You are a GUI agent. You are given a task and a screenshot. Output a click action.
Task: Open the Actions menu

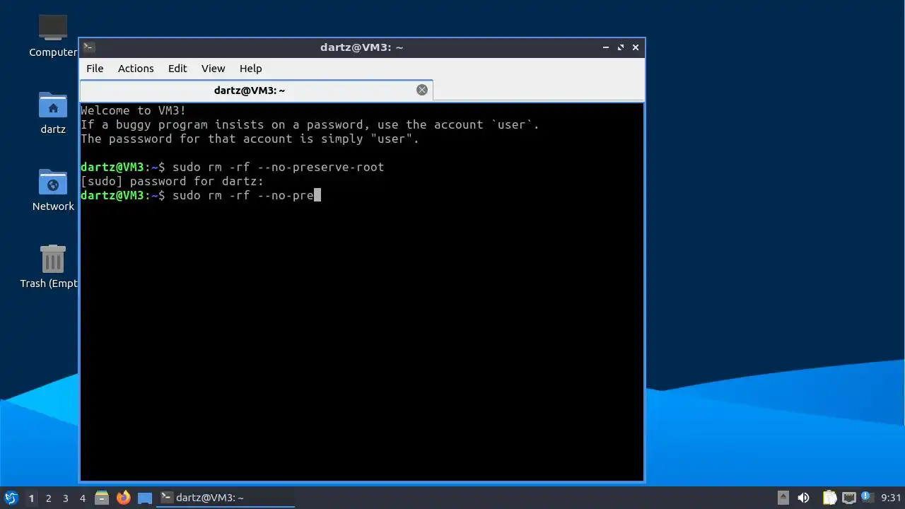click(x=136, y=69)
